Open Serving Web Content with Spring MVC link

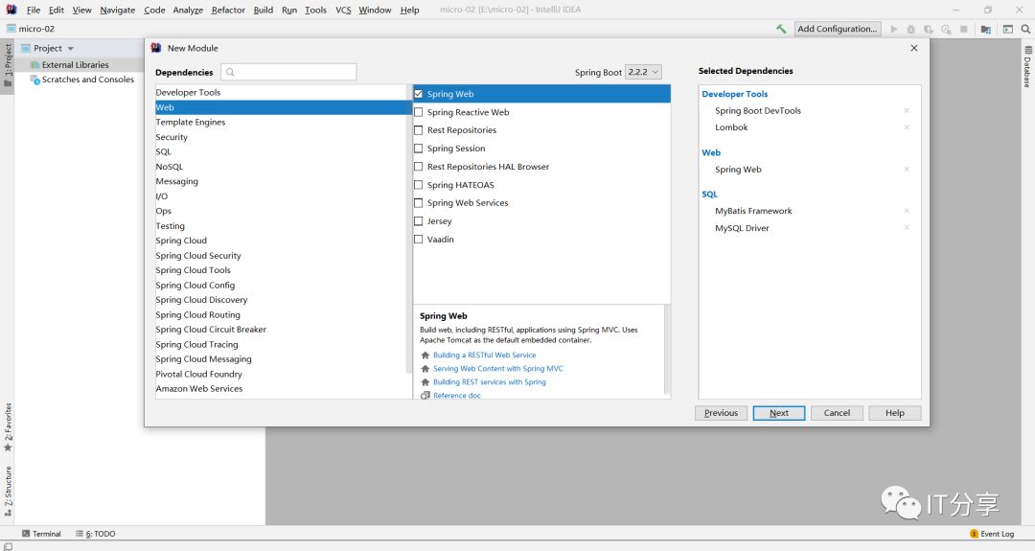point(497,369)
